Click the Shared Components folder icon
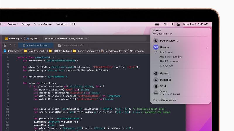This screenshot has width=234, height=131. [x=74, y=51]
